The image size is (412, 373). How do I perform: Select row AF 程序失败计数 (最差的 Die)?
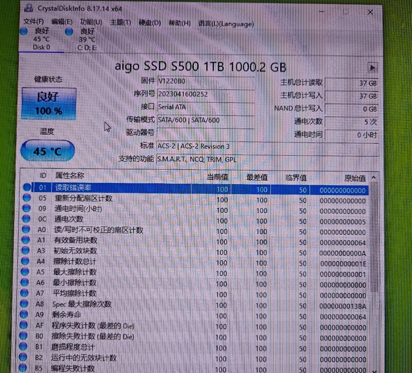pos(196,326)
